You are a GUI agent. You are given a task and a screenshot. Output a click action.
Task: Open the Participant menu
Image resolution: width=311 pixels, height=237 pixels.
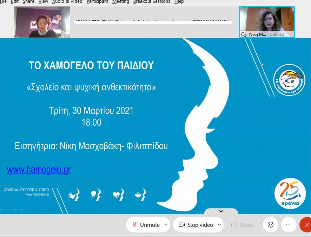point(97,2)
